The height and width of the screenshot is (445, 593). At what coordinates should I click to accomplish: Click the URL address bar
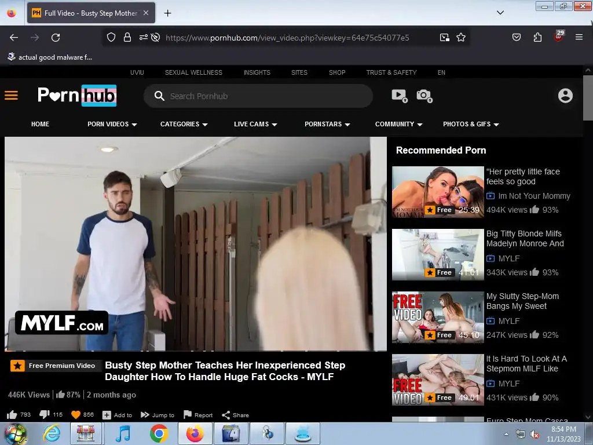pos(287,38)
